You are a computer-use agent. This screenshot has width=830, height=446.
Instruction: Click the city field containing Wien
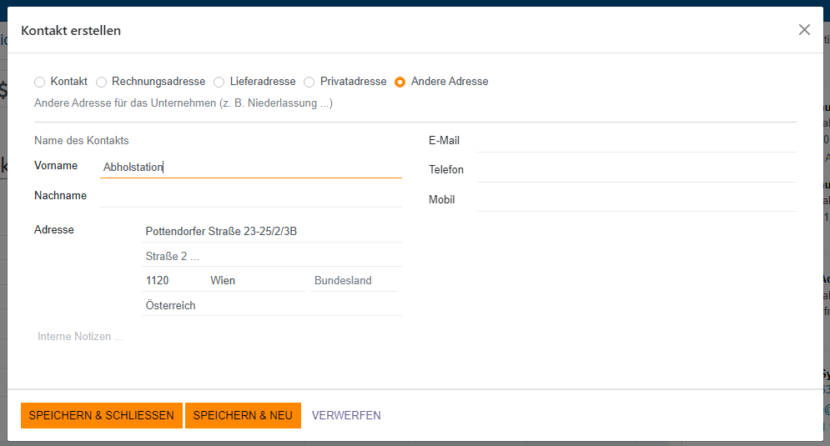257,281
